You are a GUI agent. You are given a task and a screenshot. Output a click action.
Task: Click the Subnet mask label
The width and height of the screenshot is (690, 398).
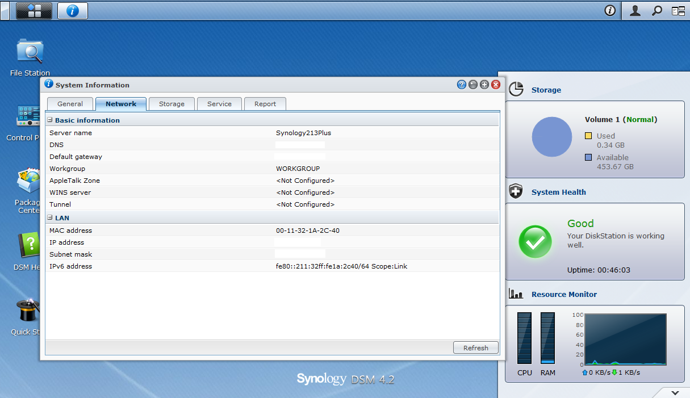[x=70, y=254]
